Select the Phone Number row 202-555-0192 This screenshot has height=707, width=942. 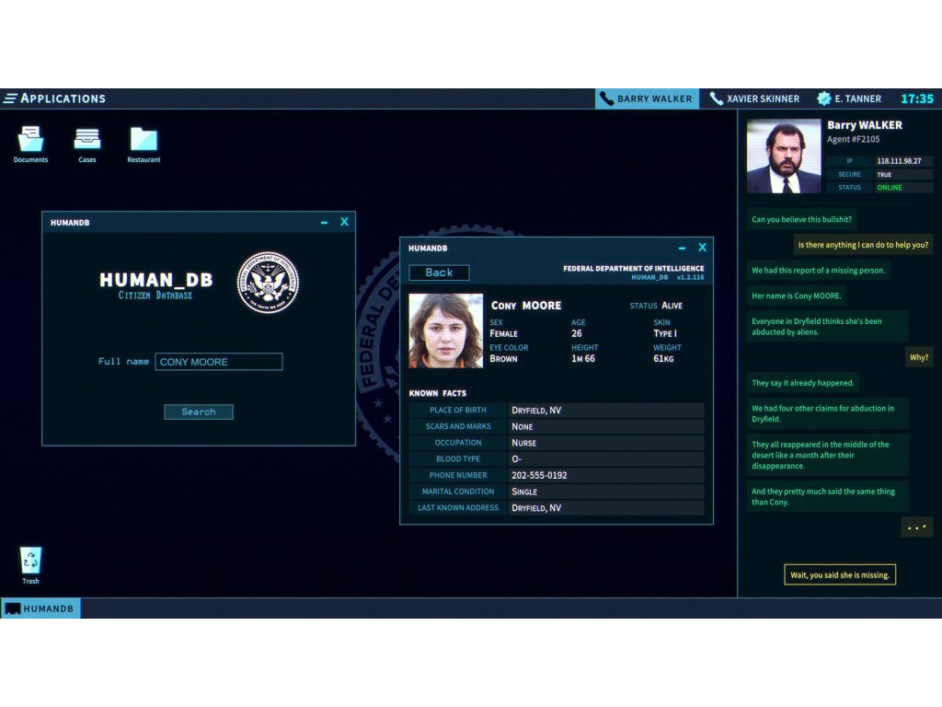pyautogui.click(x=557, y=475)
